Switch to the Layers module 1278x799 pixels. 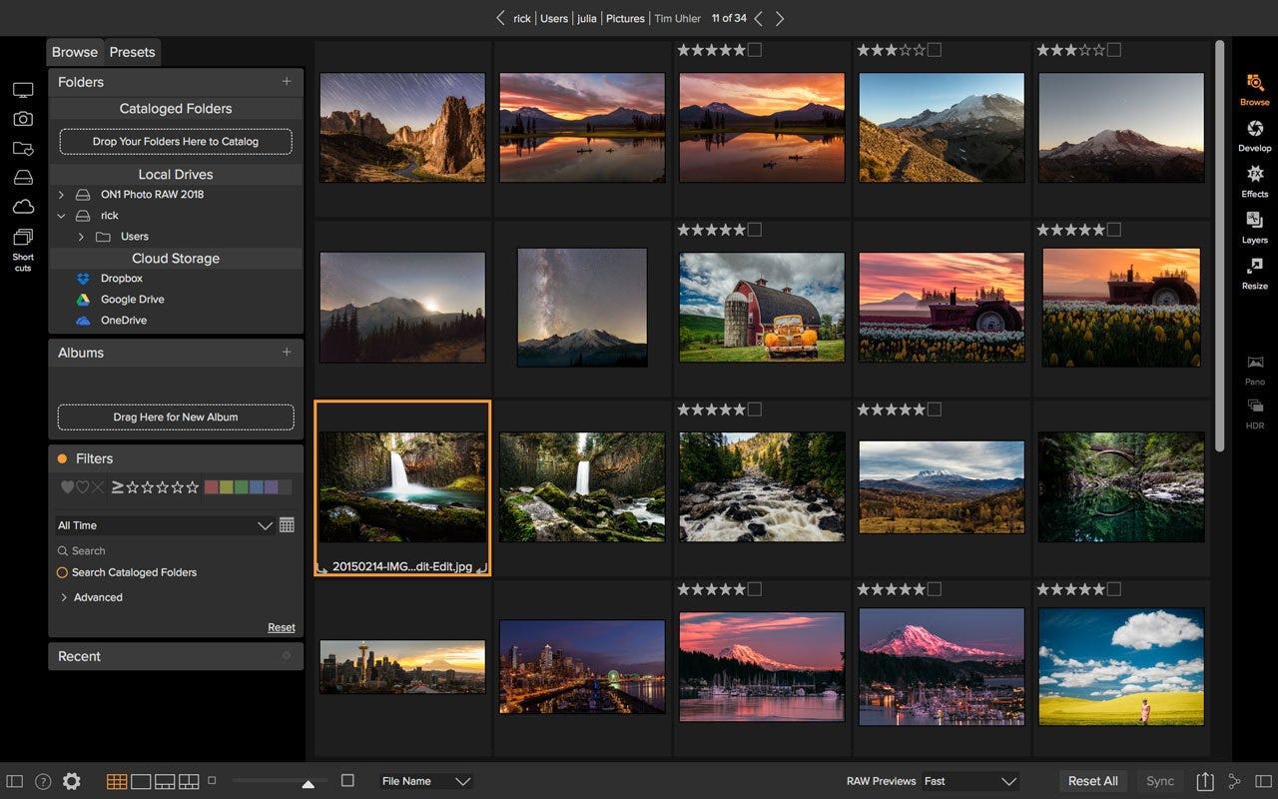pos(1255,228)
